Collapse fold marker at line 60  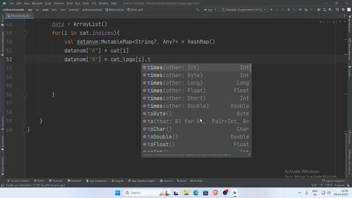point(25,130)
